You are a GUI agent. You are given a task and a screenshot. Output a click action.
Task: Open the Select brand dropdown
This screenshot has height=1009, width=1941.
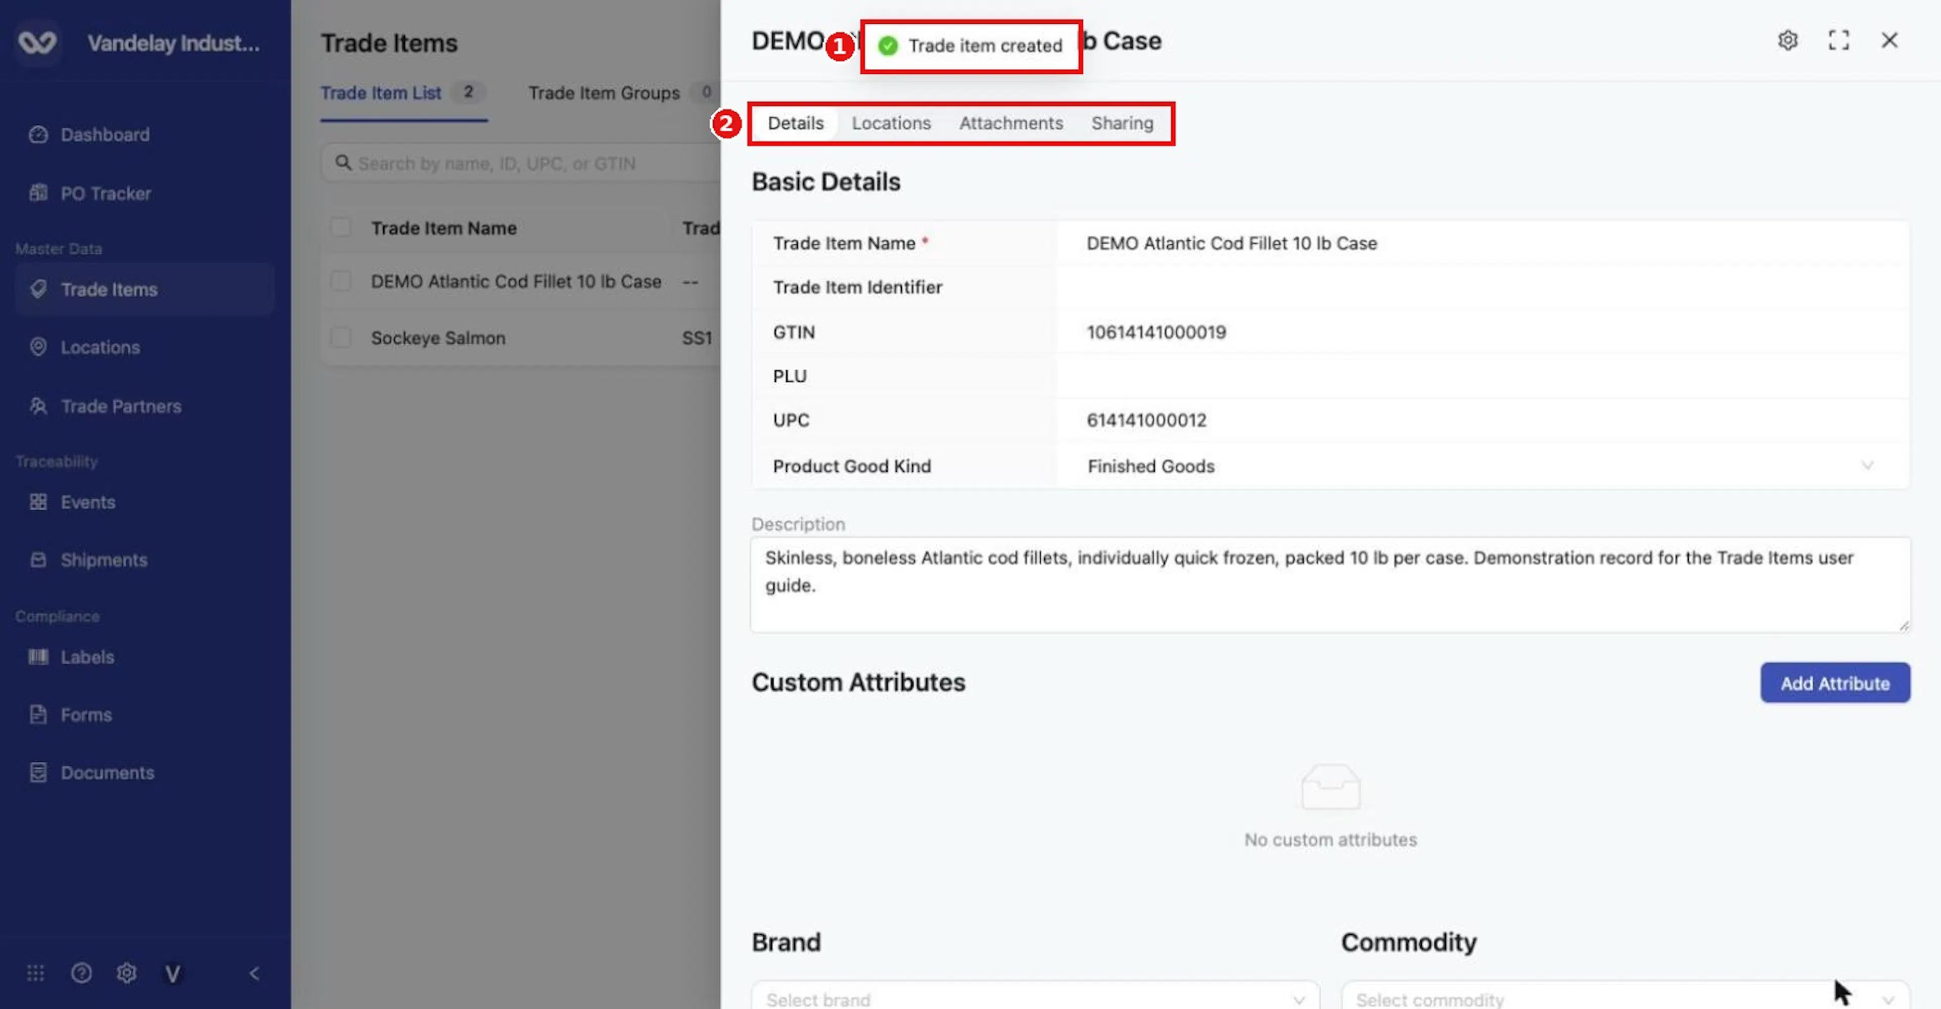pyautogui.click(x=1035, y=998)
